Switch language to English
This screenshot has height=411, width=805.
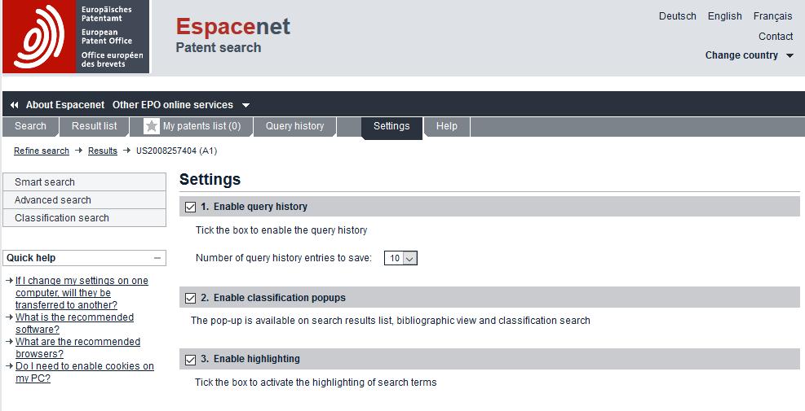click(x=725, y=16)
